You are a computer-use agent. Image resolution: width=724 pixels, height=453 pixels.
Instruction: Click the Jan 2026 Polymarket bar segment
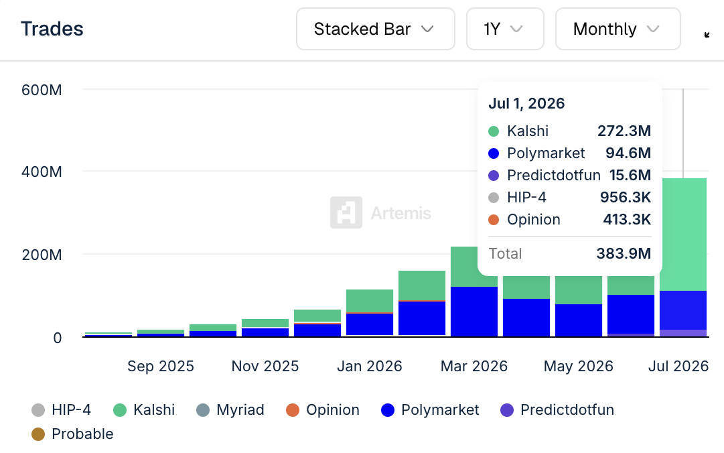[x=370, y=324]
